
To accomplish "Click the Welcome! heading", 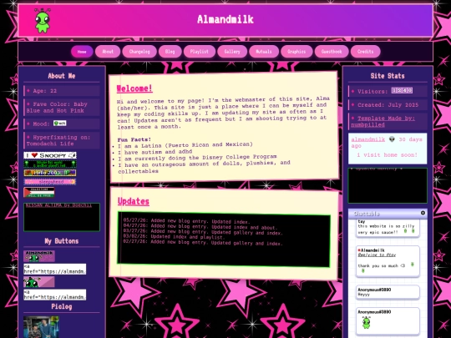I will click(134, 88).
